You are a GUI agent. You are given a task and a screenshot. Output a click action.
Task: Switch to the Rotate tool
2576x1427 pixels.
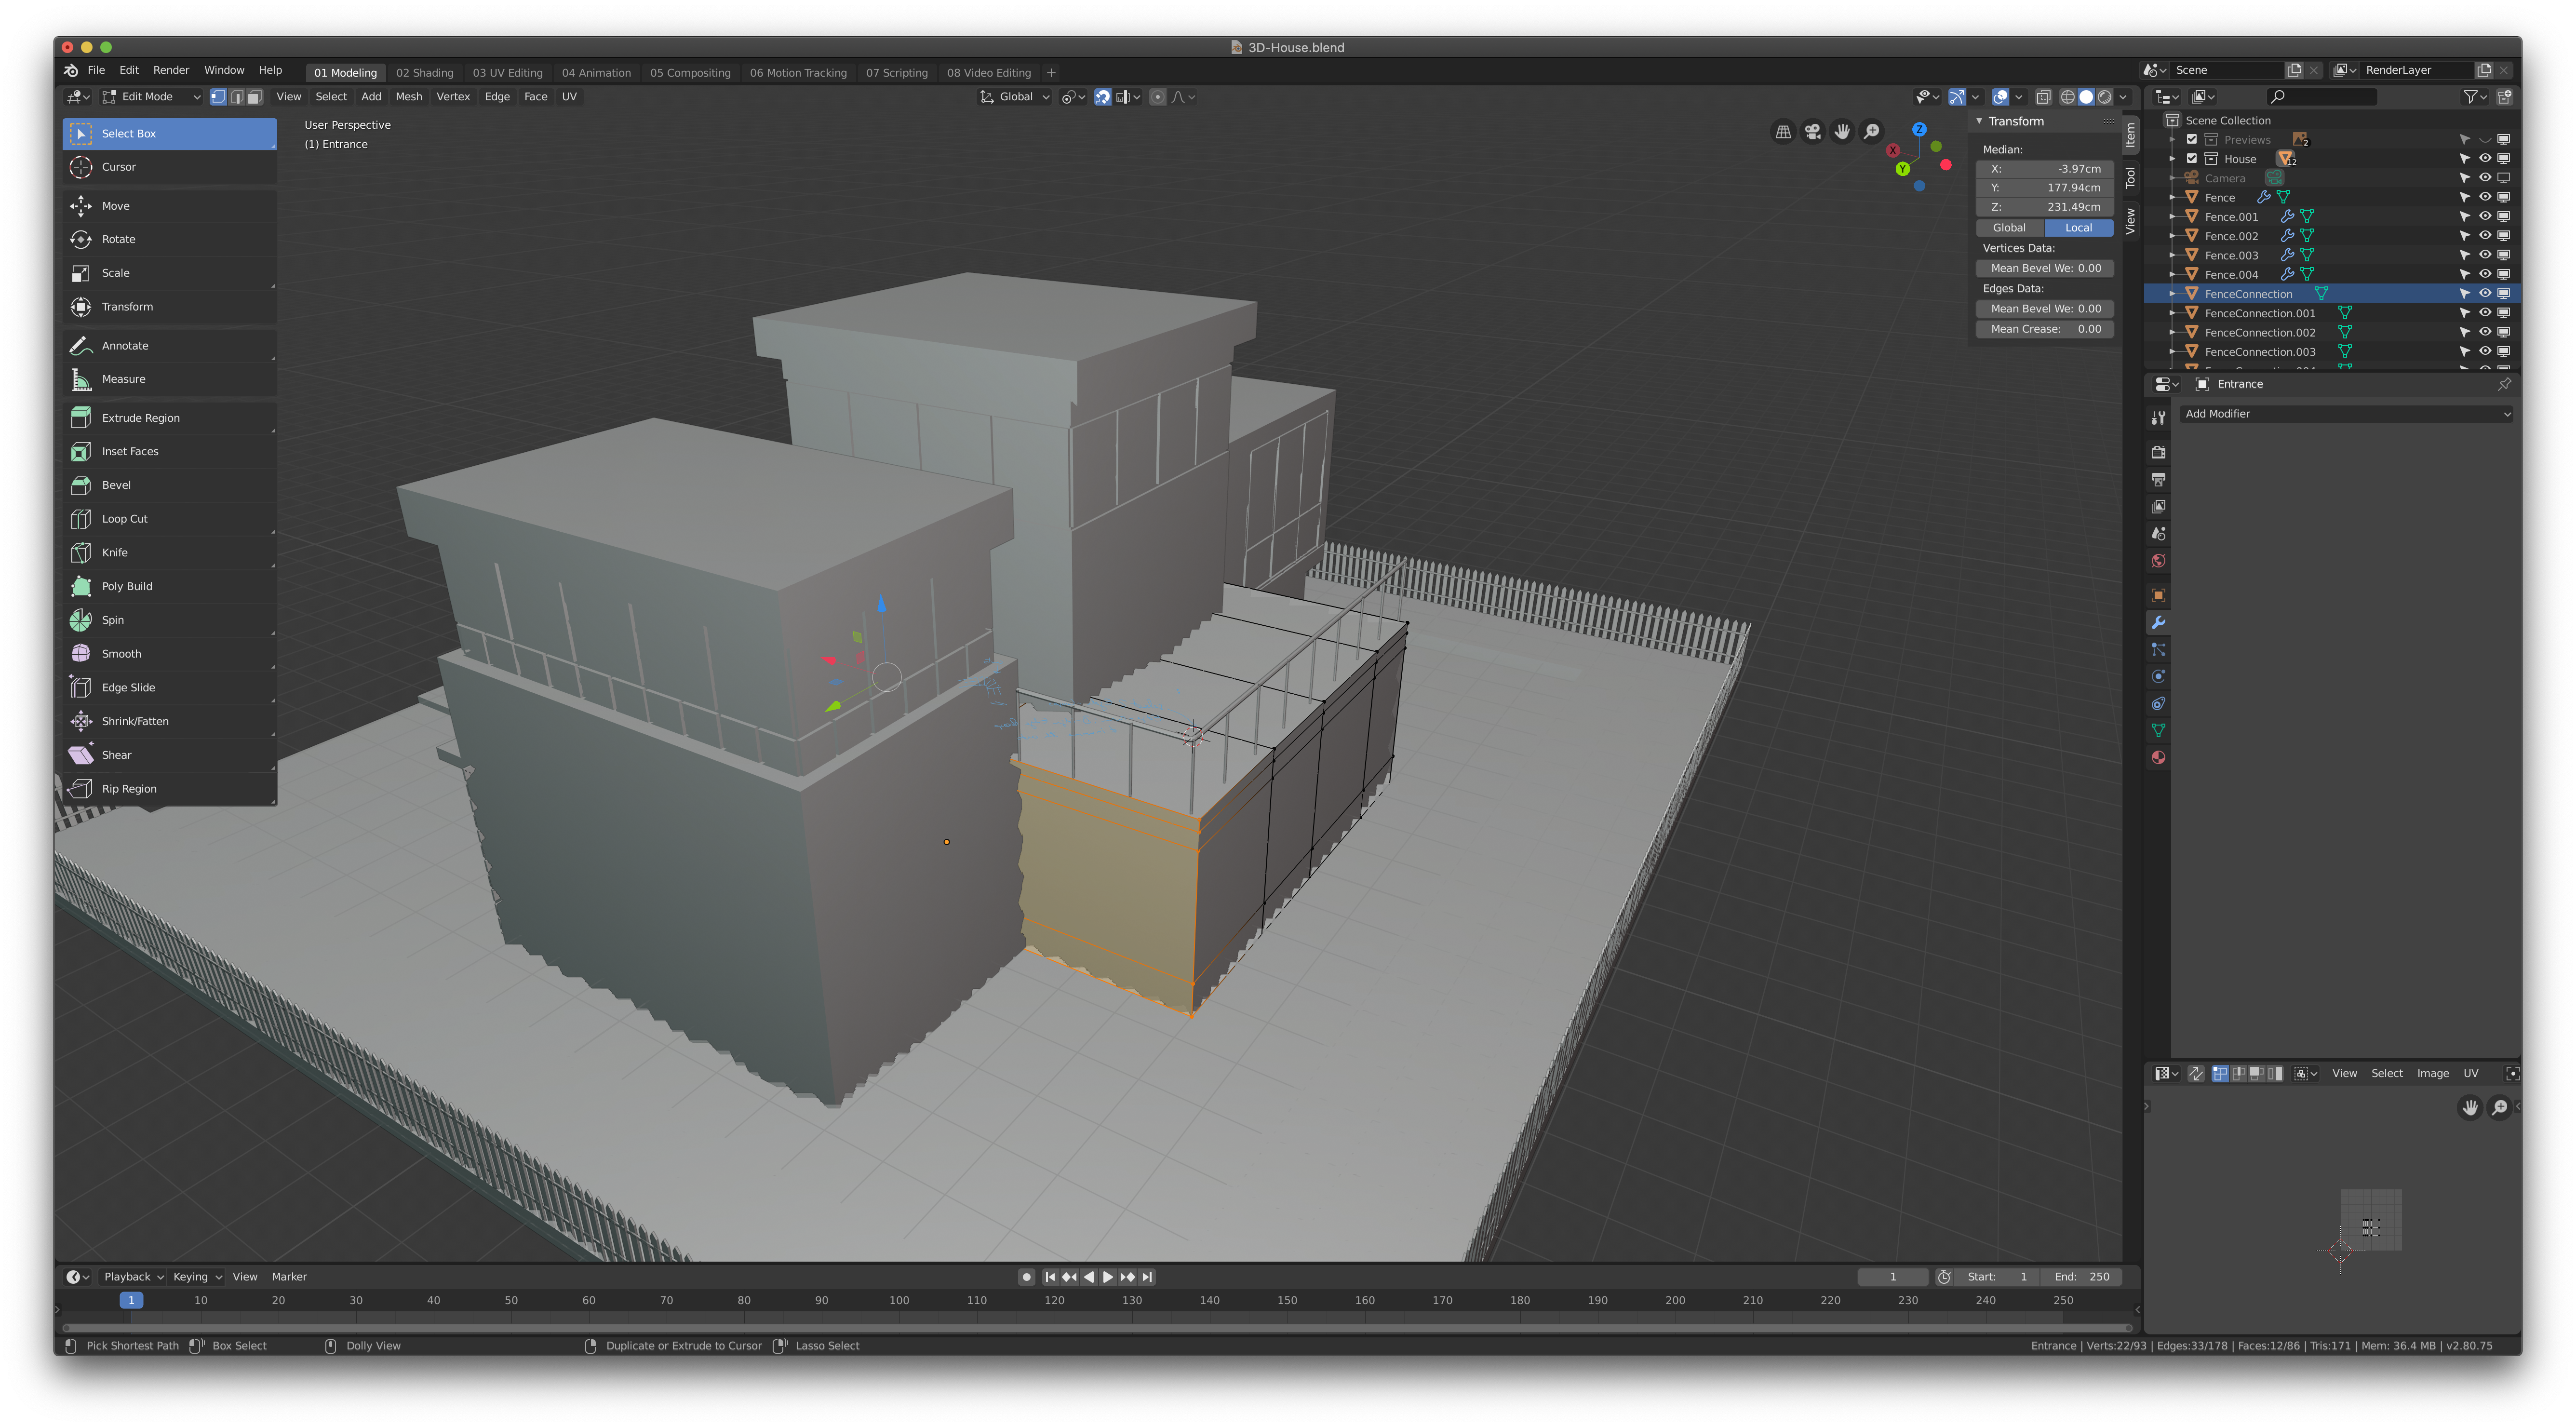pyautogui.click(x=118, y=239)
